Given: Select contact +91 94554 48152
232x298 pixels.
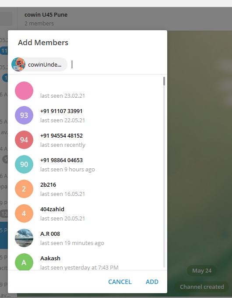Looking at the screenshot, I should pos(88,140).
